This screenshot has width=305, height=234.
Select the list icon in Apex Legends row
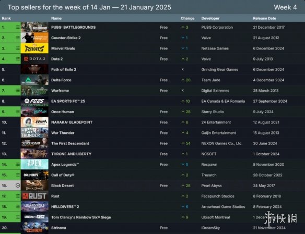pyautogui.click(x=18, y=164)
